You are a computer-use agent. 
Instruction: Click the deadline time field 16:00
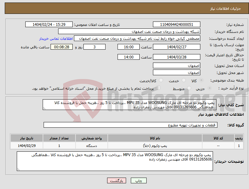point(129,47)
